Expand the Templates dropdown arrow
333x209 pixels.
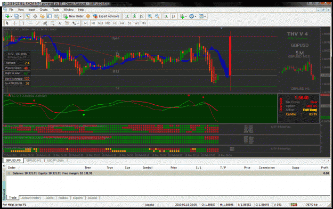205,16
